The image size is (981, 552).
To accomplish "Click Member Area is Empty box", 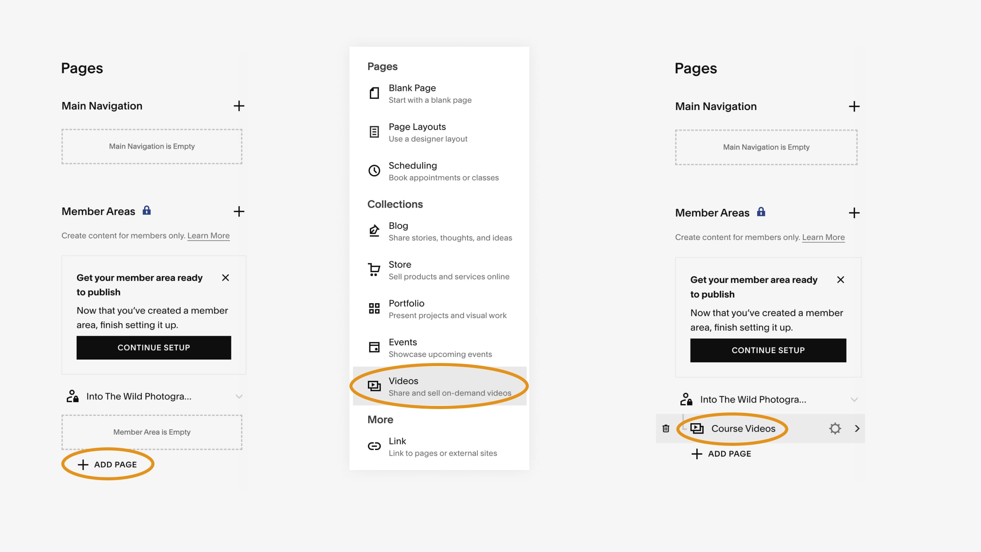I will (x=152, y=432).
